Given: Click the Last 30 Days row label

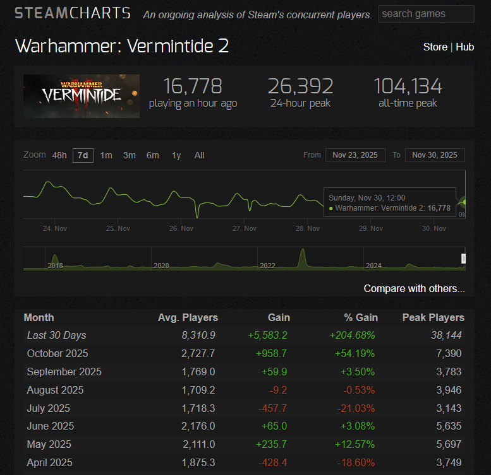Looking at the screenshot, I should tap(56, 336).
